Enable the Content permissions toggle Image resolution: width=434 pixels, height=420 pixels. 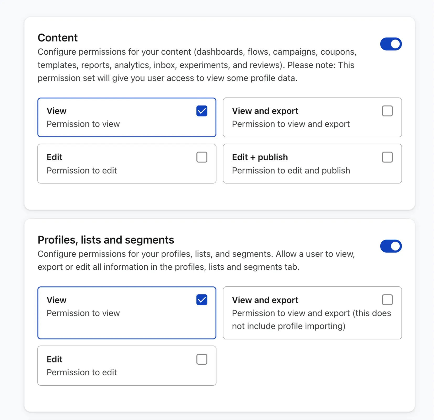coord(391,44)
